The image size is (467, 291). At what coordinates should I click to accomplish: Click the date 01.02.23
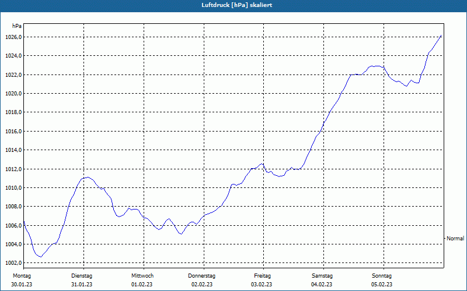142,285
